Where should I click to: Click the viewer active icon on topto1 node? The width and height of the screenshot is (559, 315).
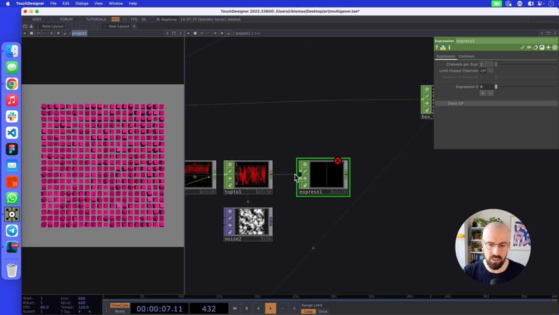click(230, 185)
